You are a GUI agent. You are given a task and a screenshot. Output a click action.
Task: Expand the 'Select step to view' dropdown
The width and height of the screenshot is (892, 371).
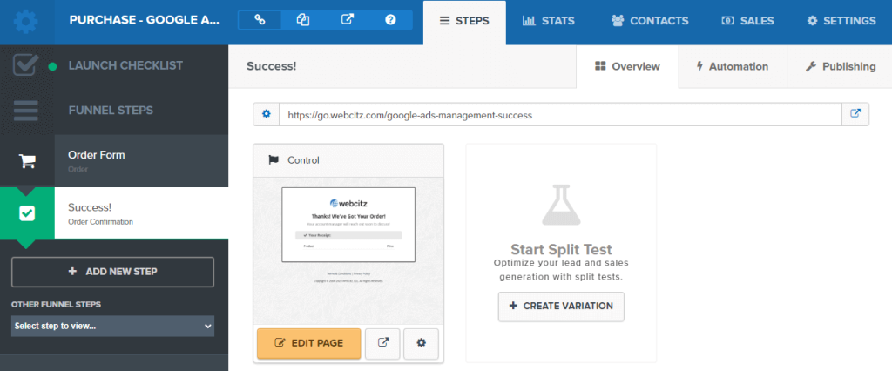pos(112,326)
